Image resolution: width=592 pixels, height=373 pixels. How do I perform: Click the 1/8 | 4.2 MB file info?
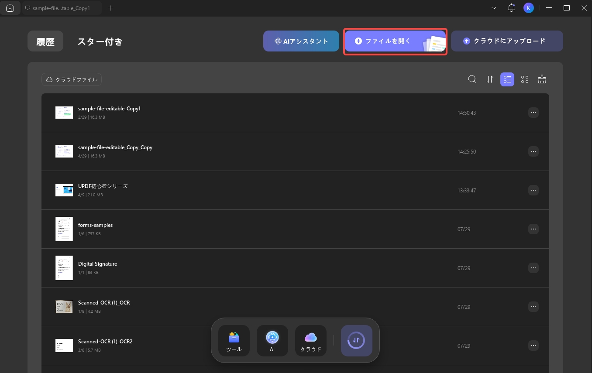tap(89, 311)
